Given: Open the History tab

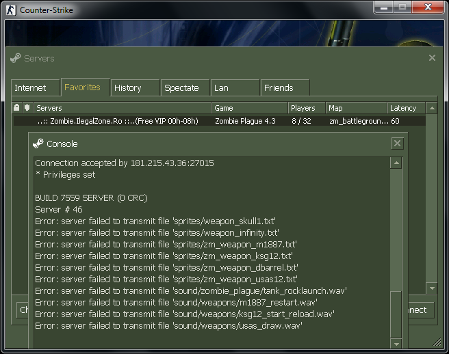Looking at the screenshot, I should pos(135,87).
